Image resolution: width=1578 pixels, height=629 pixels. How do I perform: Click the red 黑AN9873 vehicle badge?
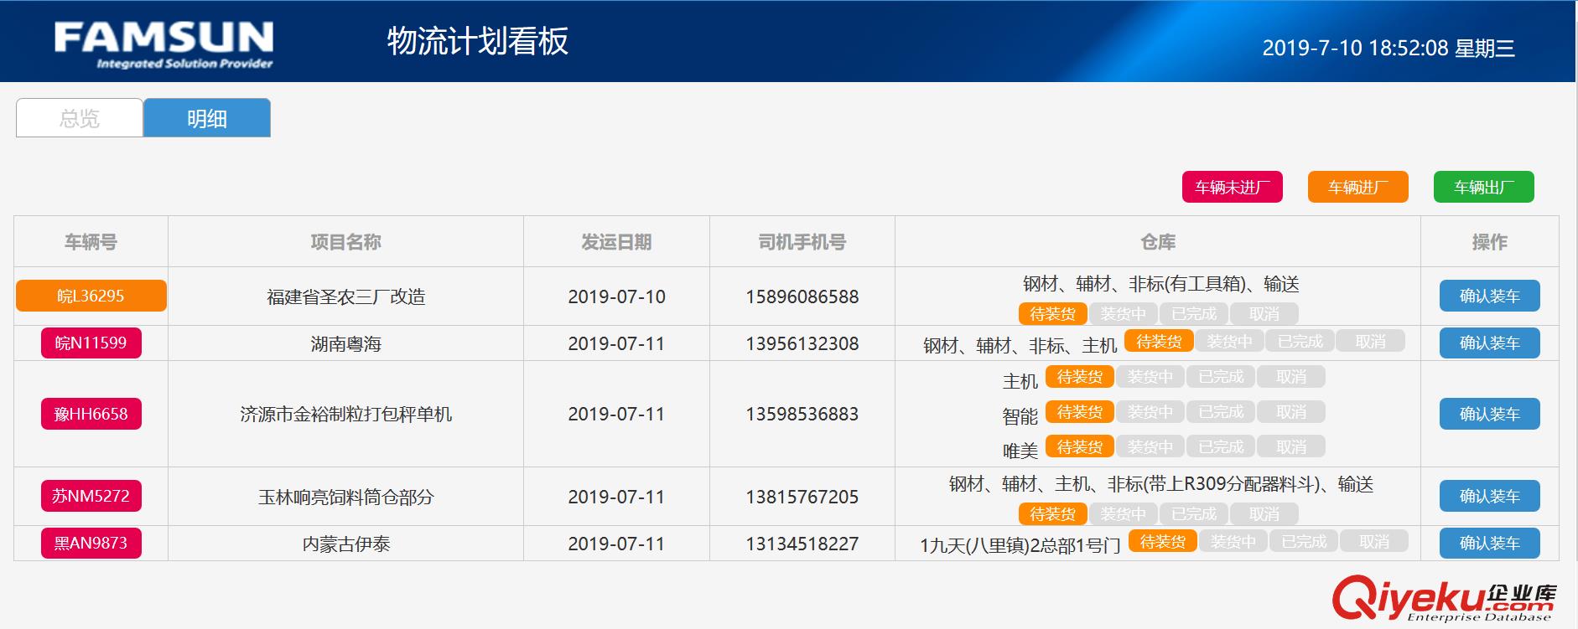91,543
